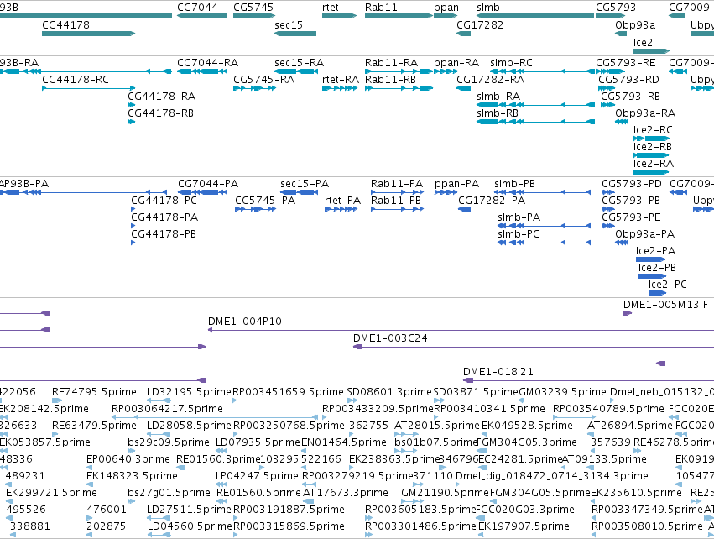Select the ppan-RA transcript label

456,62
